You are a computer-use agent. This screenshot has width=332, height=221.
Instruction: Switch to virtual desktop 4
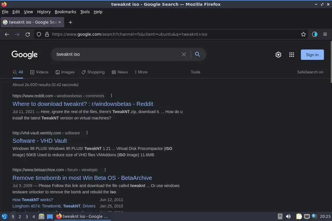(x=33, y=217)
